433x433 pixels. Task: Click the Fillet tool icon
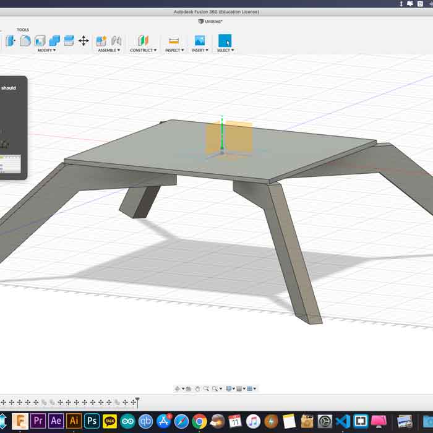coord(25,41)
